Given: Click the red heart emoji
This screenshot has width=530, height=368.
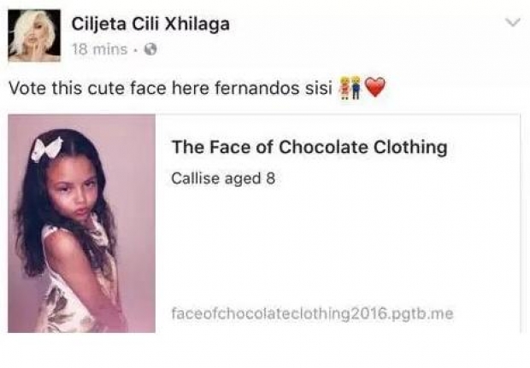Looking at the screenshot, I should coord(375,87).
